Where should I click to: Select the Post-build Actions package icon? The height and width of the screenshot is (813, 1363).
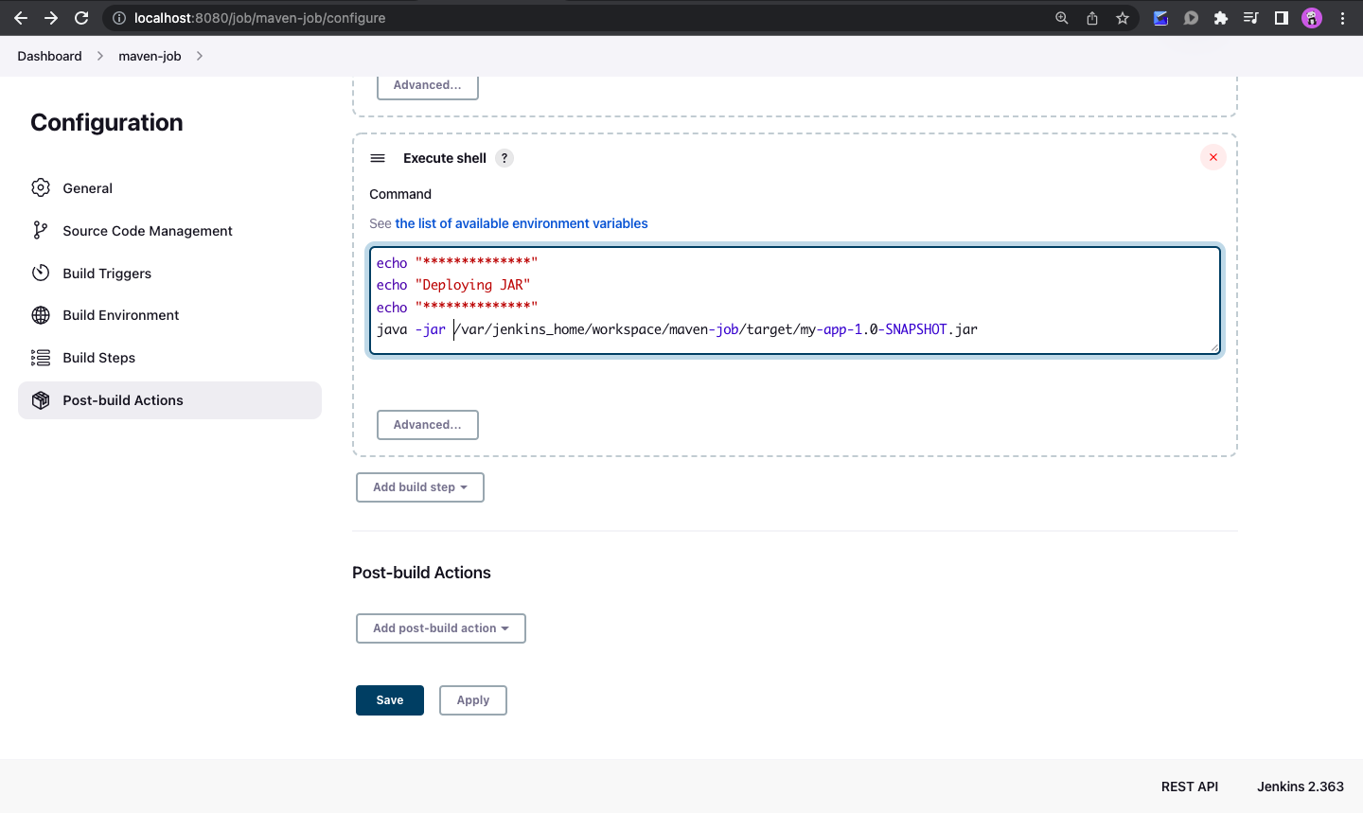tap(40, 399)
